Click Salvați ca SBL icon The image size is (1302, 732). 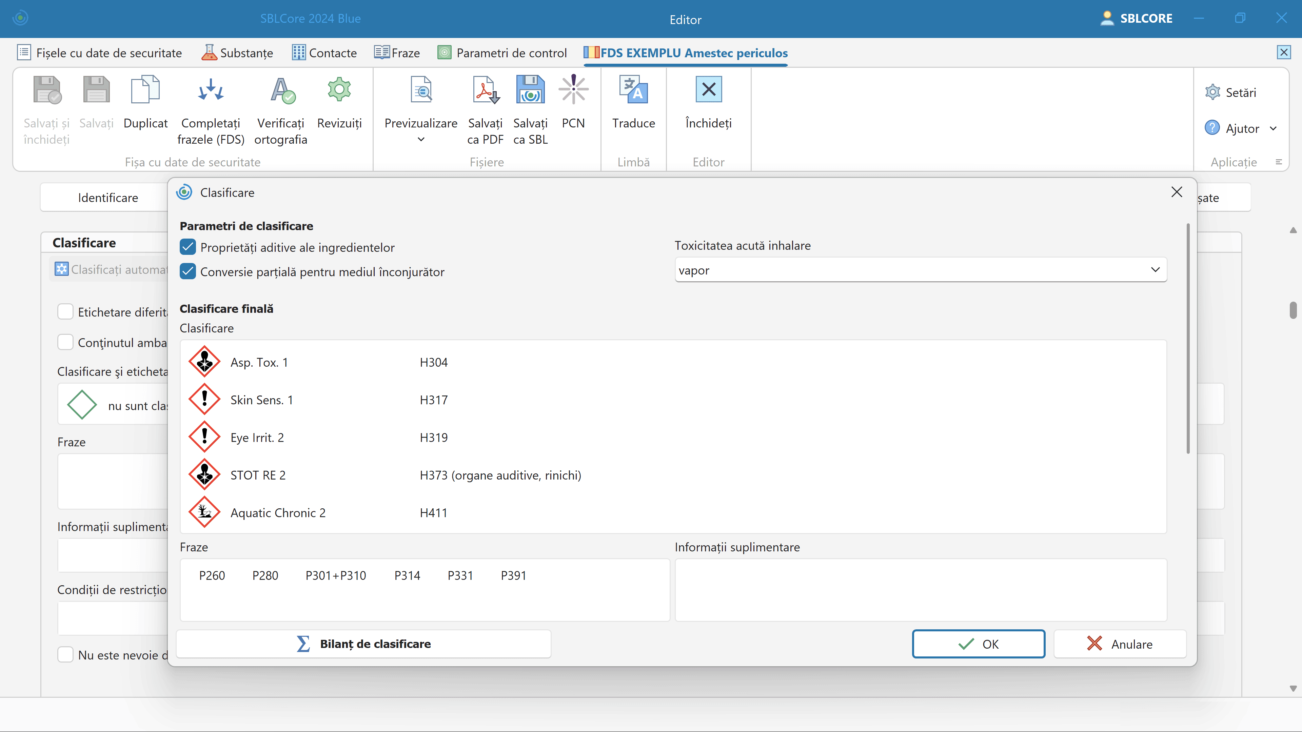(530, 90)
